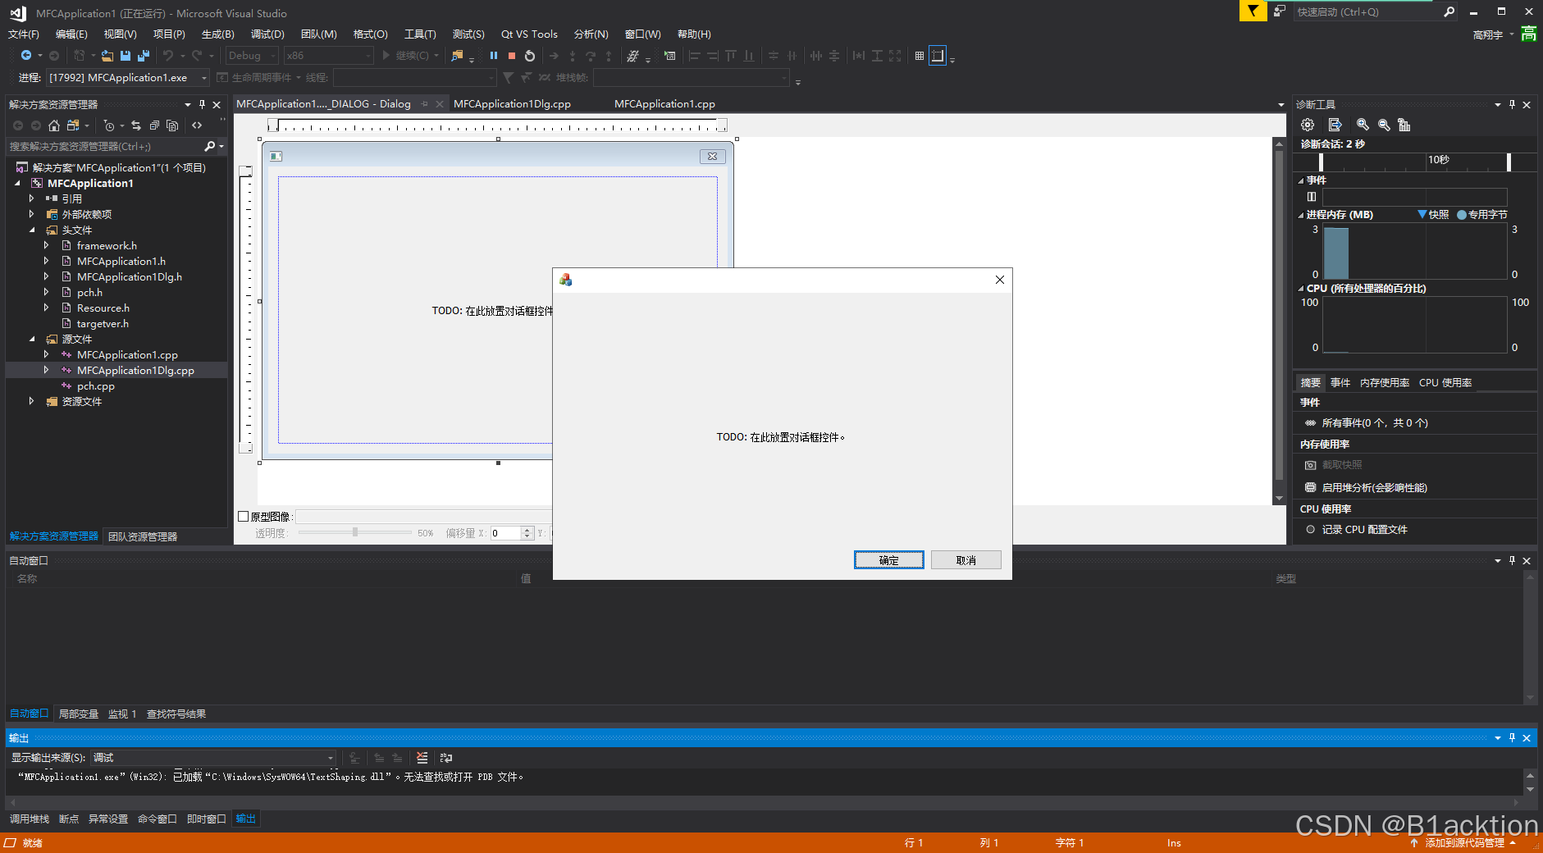The image size is (1543, 853).
Task: Switch to the 内存使用率 diagnostics tab
Action: pos(1385,382)
